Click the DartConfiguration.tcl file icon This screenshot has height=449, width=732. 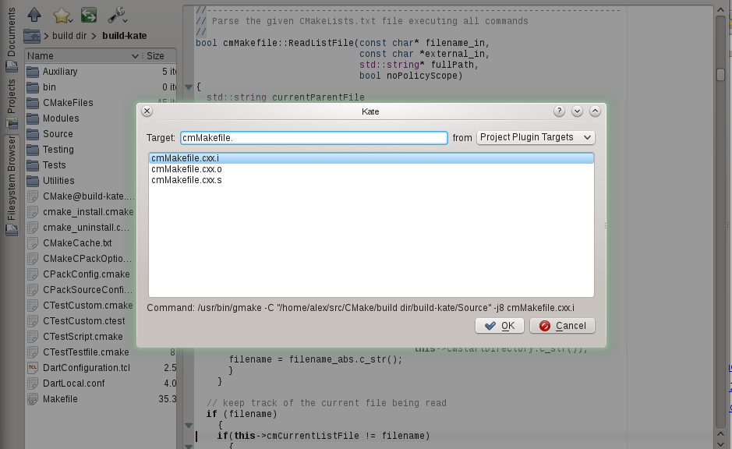point(33,368)
